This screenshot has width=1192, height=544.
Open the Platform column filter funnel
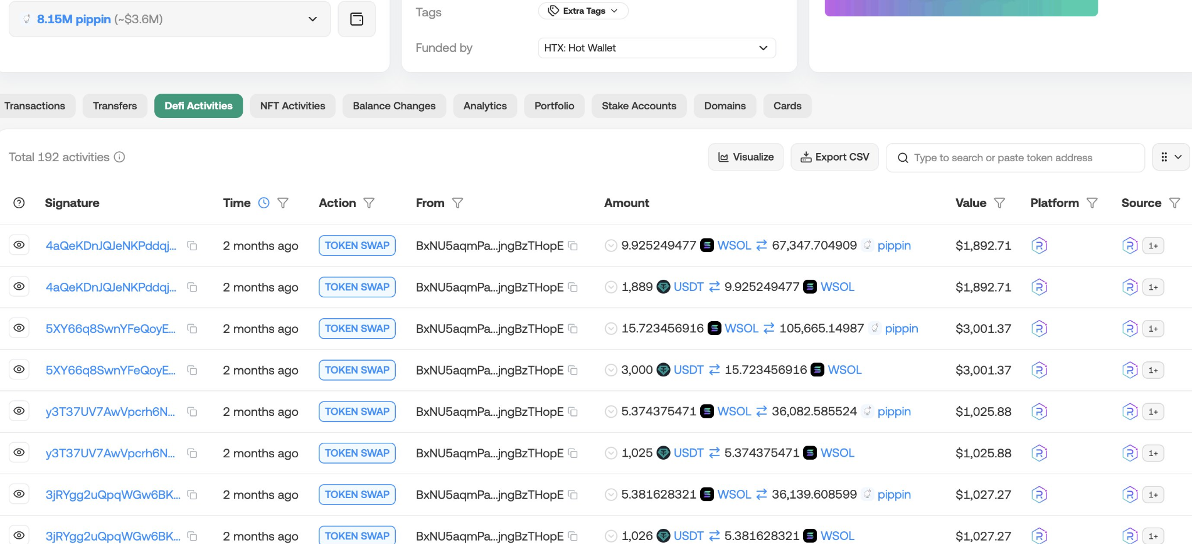pos(1092,203)
